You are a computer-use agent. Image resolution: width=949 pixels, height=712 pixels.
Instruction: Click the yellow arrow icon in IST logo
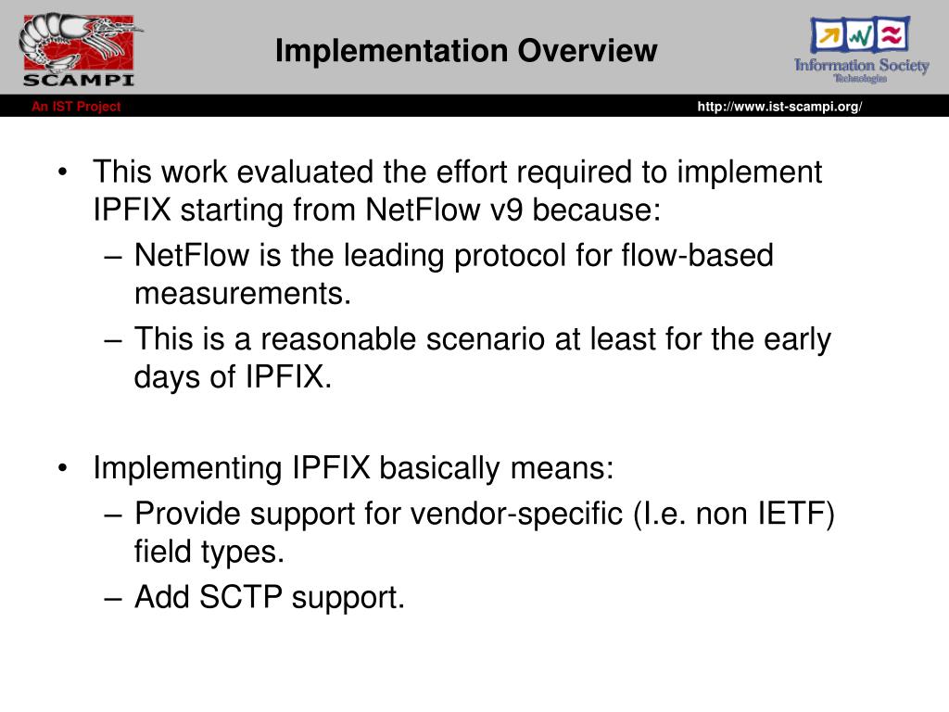(x=828, y=34)
